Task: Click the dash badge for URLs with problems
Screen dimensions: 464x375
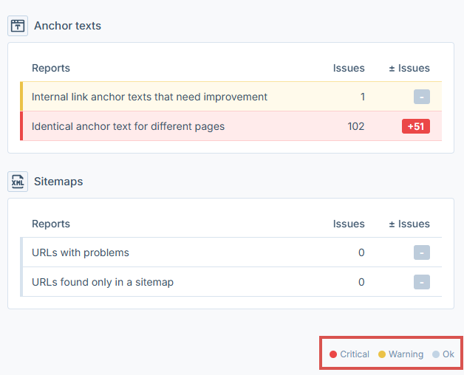Action: pos(421,252)
